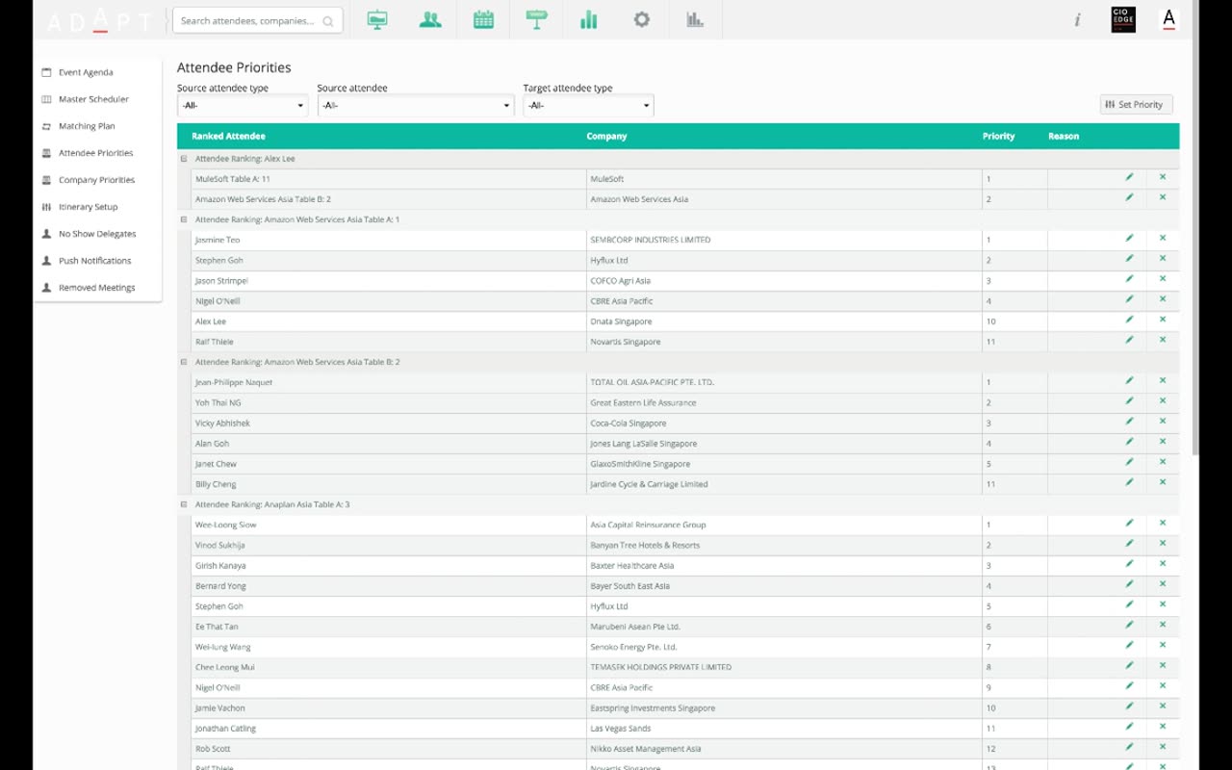Sort by Priority column header
1232x770 pixels.
click(998, 137)
